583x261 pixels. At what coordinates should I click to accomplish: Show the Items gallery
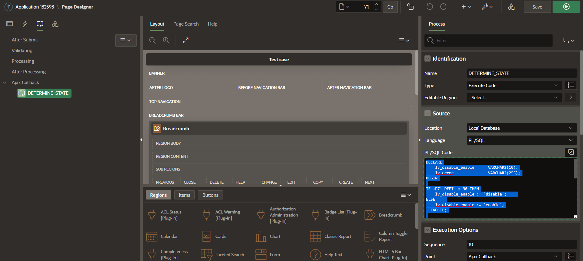pos(184,195)
